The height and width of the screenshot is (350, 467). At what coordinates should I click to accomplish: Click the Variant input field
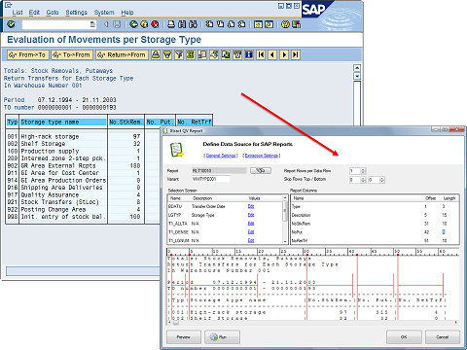pos(211,179)
